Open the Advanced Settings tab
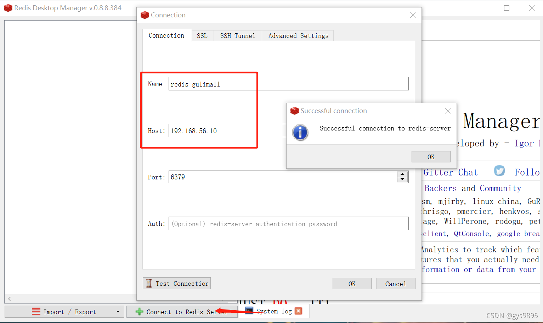The height and width of the screenshot is (323, 543). (298, 36)
